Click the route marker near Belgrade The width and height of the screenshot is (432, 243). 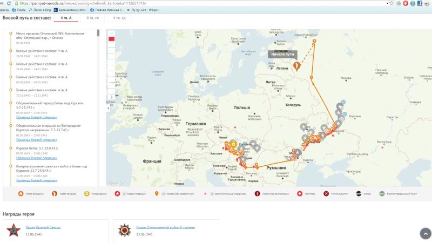tap(256, 165)
